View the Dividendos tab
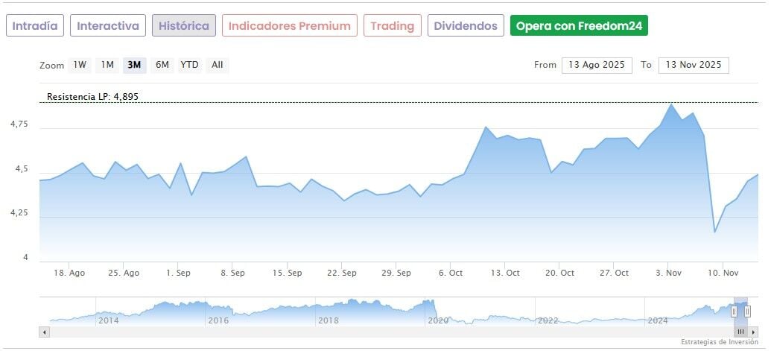This screenshot has height=351, width=771. 466,26
